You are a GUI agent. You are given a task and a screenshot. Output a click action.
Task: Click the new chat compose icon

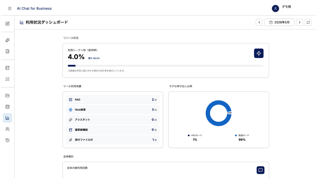click(x=7, y=23)
